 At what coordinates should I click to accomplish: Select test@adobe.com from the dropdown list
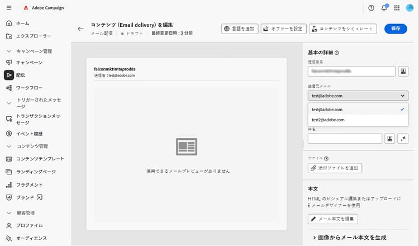pyautogui.click(x=358, y=110)
